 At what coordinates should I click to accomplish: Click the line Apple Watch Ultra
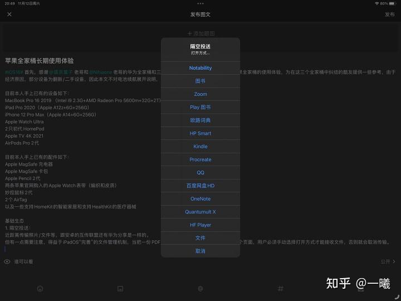25,122
